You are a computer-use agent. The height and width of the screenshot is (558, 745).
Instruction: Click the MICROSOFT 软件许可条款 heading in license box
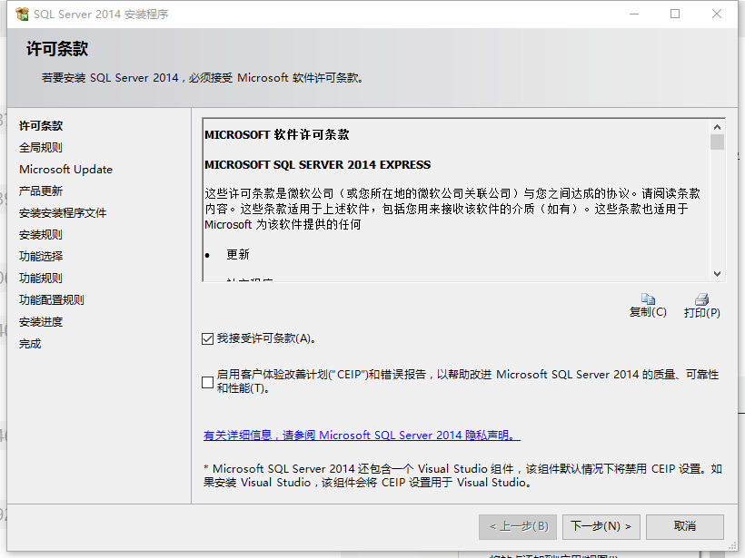pyautogui.click(x=277, y=135)
